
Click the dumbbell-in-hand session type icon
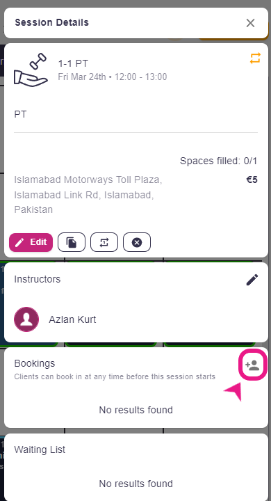pos(31,70)
